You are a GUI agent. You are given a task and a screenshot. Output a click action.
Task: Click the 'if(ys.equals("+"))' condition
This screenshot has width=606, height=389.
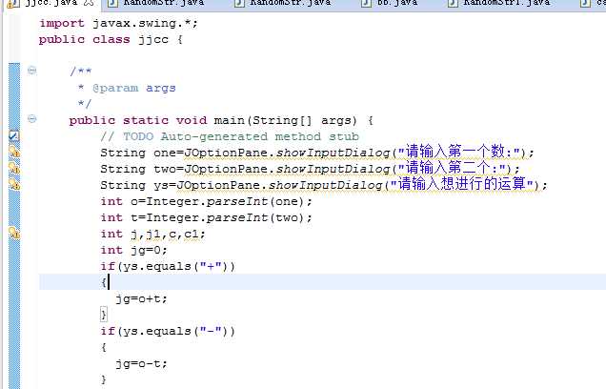[x=168, y=266]
